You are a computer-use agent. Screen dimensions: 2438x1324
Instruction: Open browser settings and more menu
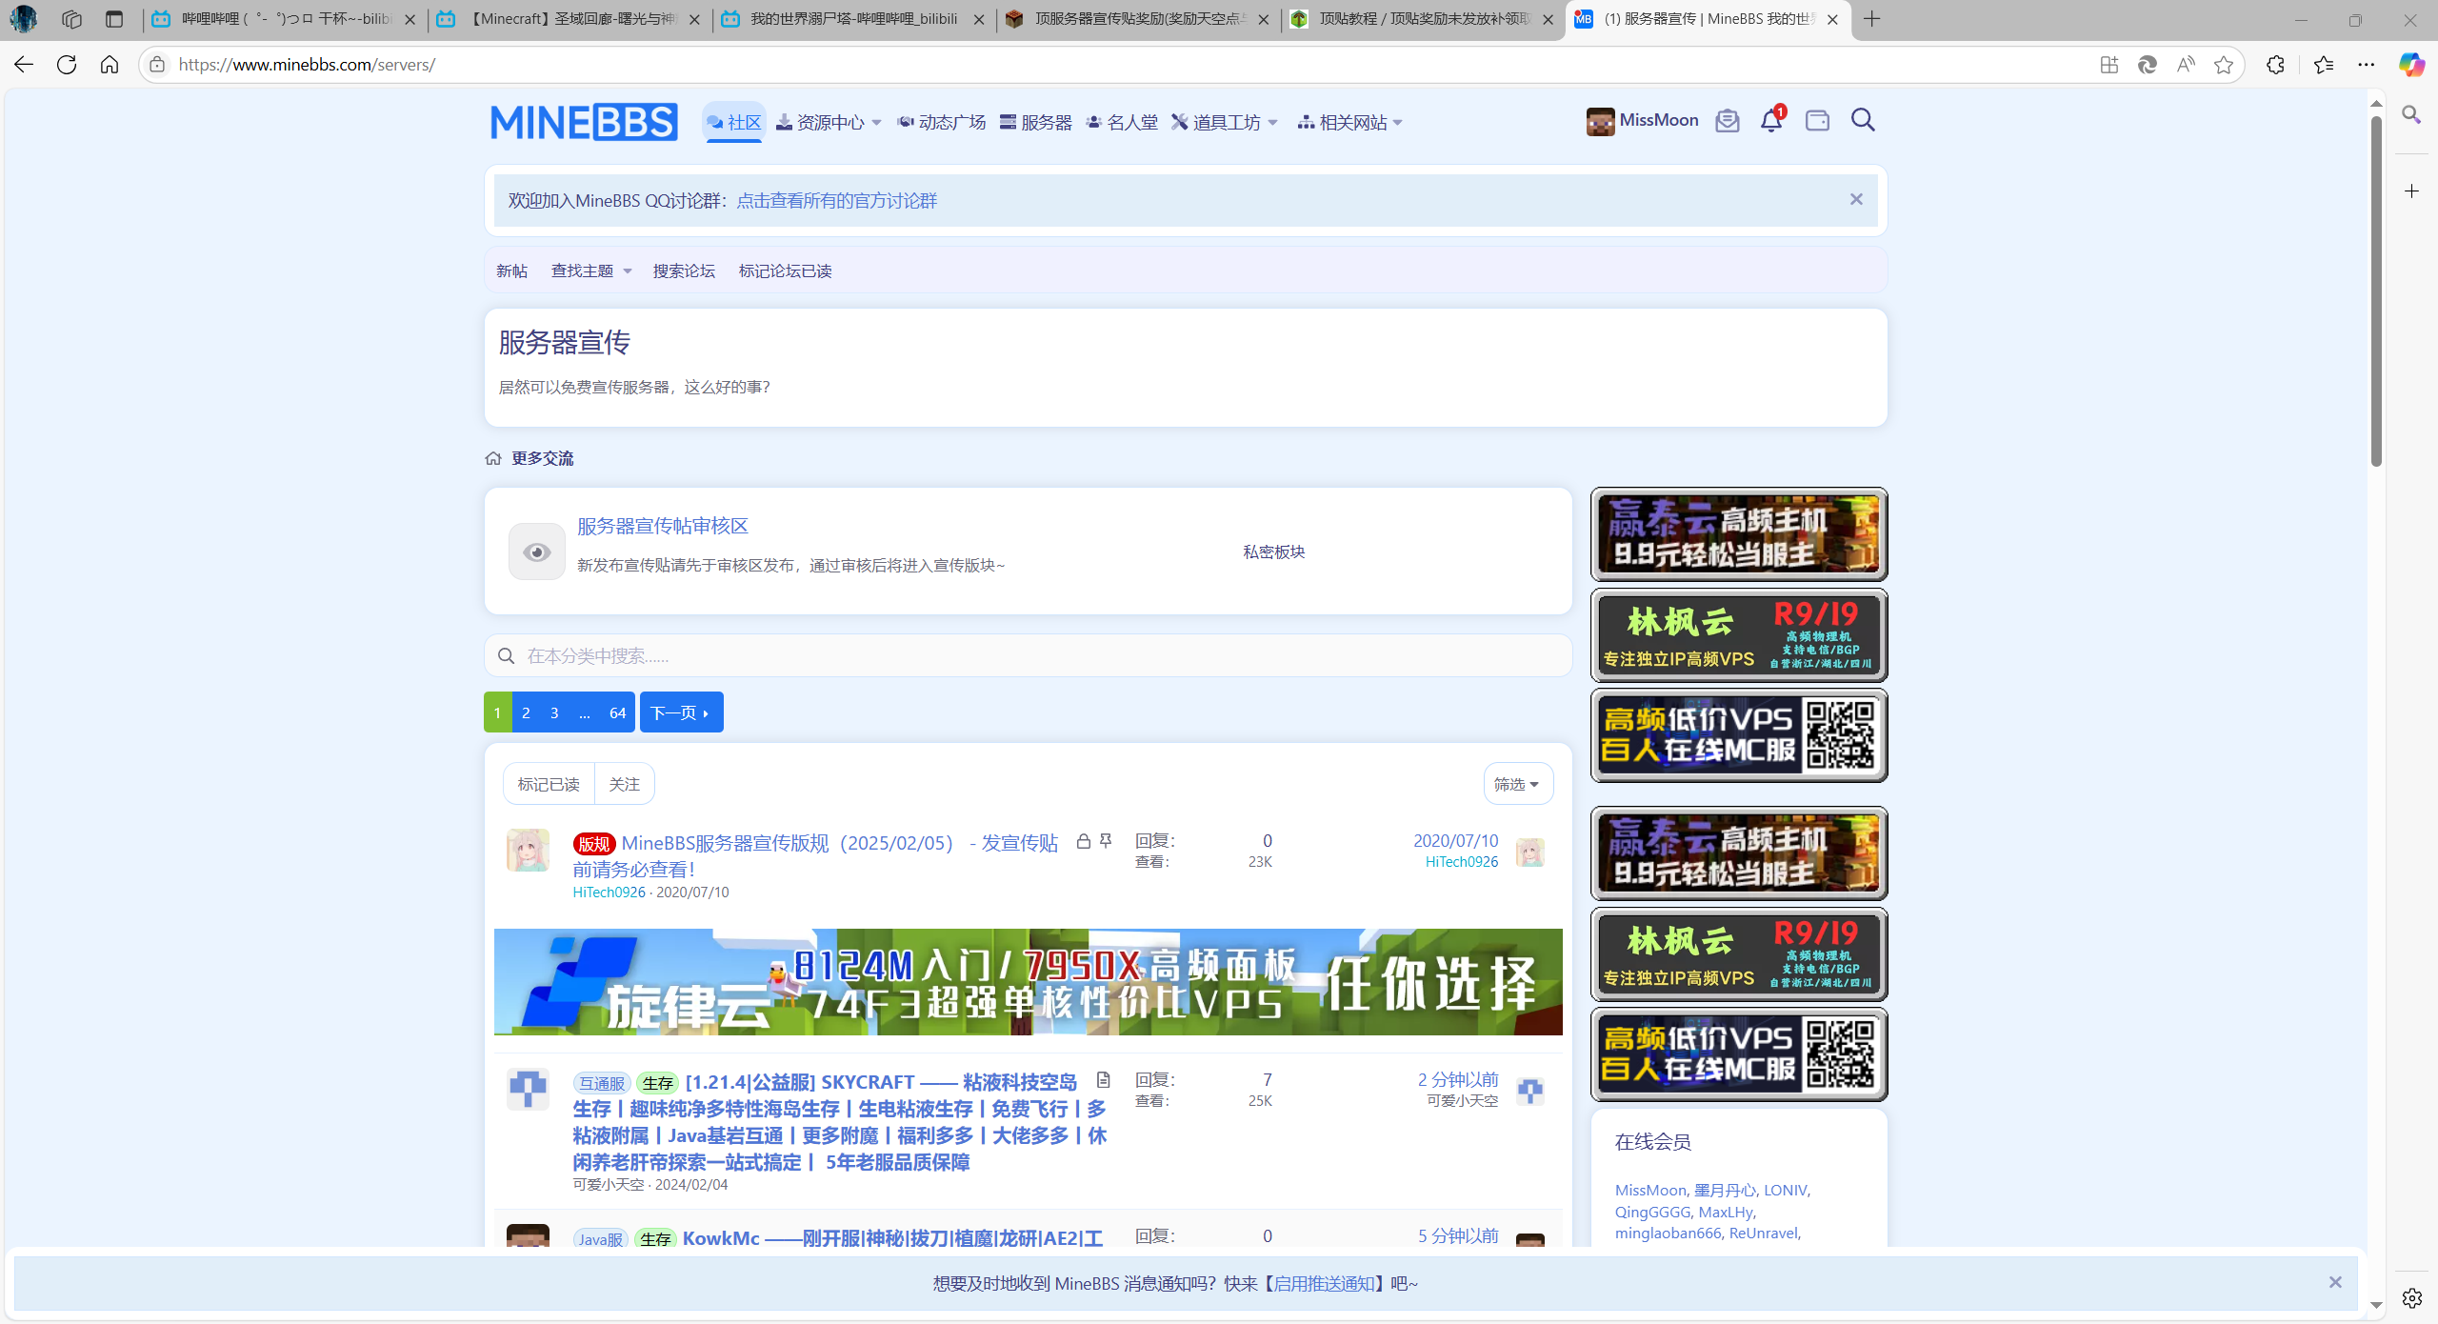[2367, 65]
